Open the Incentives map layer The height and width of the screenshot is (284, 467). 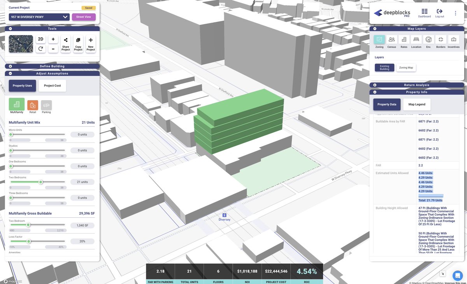pos(453,39)
